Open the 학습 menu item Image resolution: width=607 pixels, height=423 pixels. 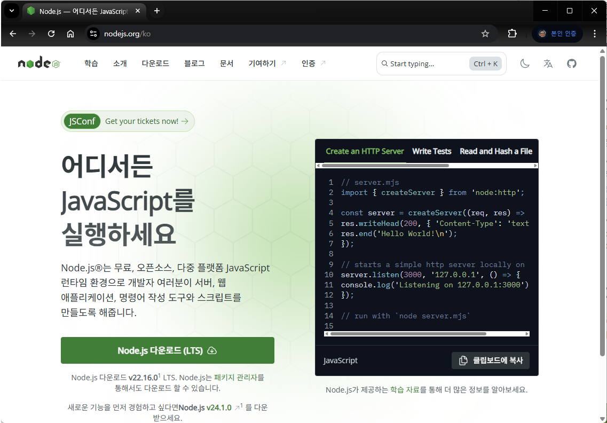pos(91,63)
